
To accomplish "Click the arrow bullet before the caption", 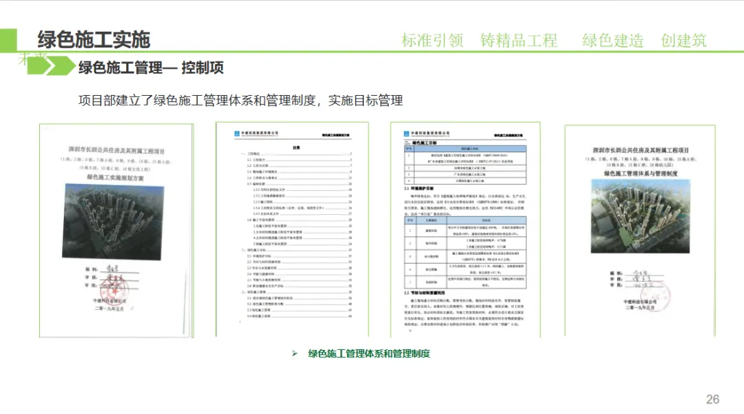I will 295,353.
